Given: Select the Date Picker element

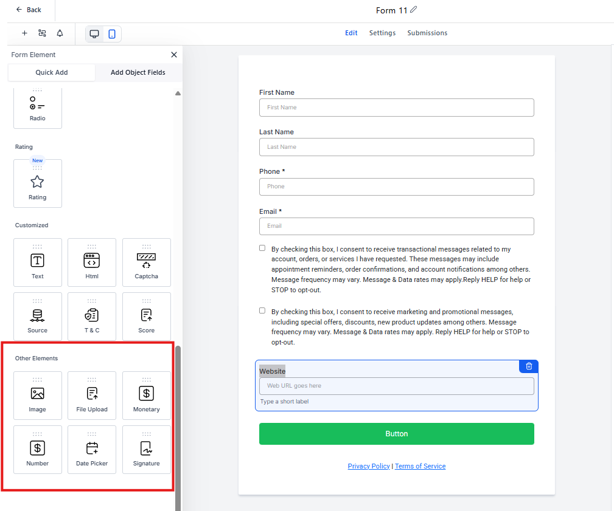Looking at the screenshot, I should tap(92, 450).
